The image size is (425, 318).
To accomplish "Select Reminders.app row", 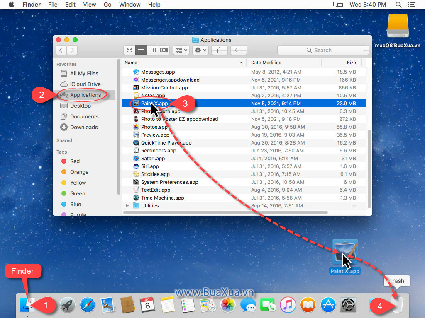I will [x=244, y=151].
